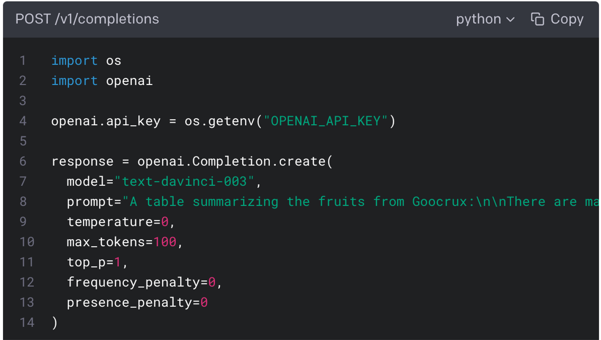601x340 pixels.
Task: Open the python language dropdown
Action: (x=478, y=19)
